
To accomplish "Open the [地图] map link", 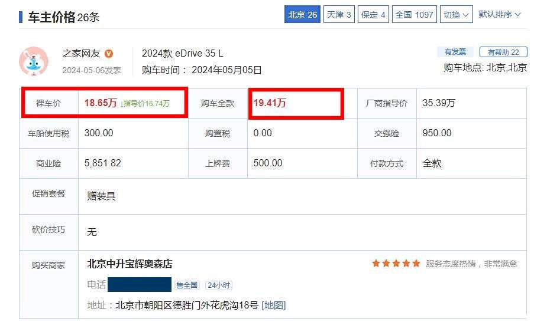I will [274, 305].
